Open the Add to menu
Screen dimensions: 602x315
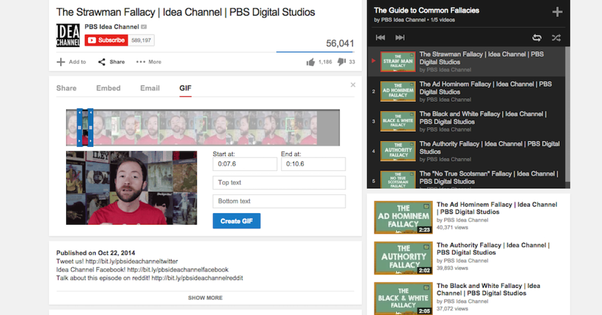[x=71, y=62]
